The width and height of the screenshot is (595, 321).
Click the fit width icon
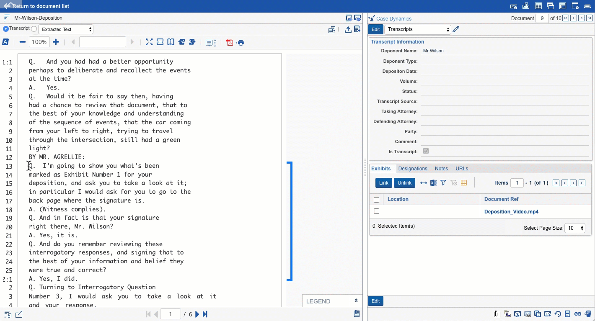point(160,42)
